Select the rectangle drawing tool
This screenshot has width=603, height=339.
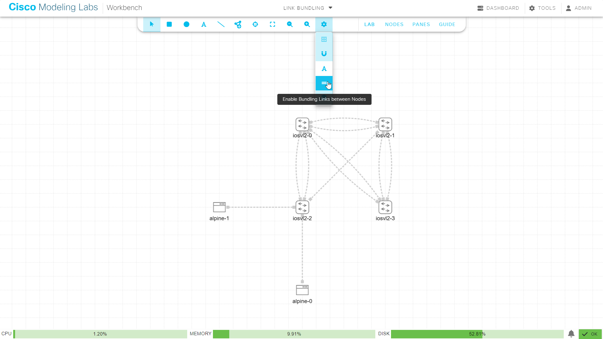pyautogui.click(x=169, y=24)
